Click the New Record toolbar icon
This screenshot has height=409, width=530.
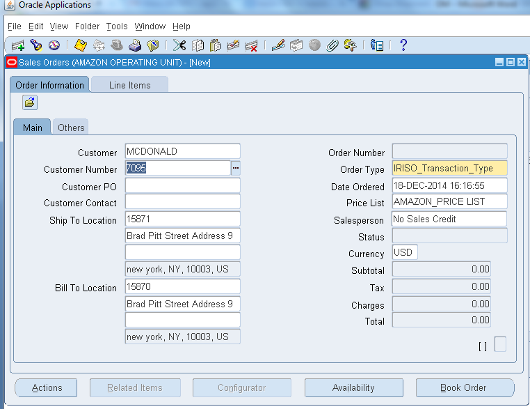click(x=17, y=45)
